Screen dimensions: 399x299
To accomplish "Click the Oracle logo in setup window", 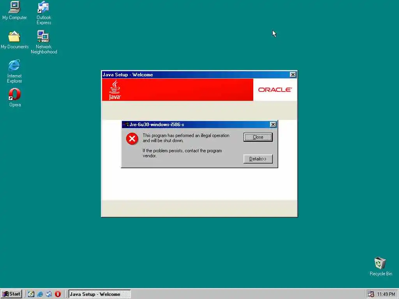I will [x=275, y=90].
